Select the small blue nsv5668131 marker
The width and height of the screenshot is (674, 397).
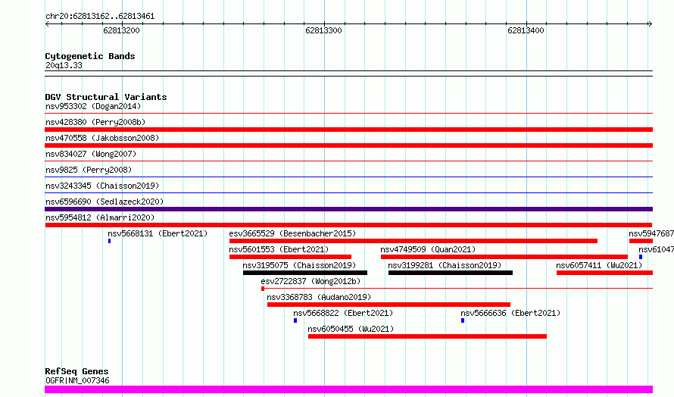point(110,241)
